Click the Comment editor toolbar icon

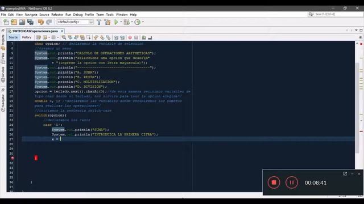144,37
